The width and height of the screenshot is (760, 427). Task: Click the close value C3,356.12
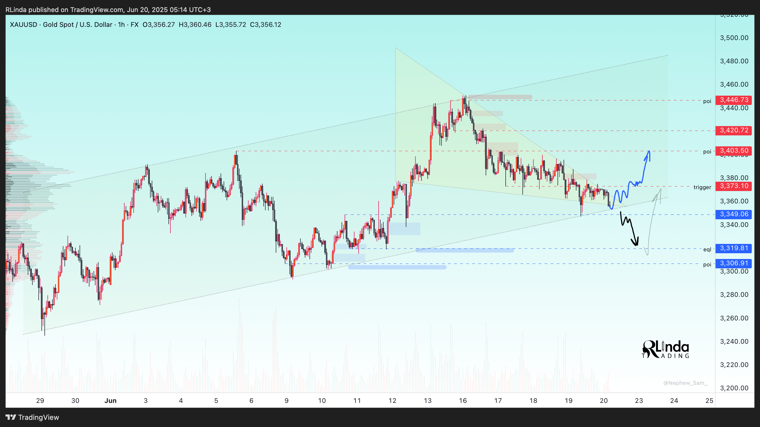pos(266,24)
